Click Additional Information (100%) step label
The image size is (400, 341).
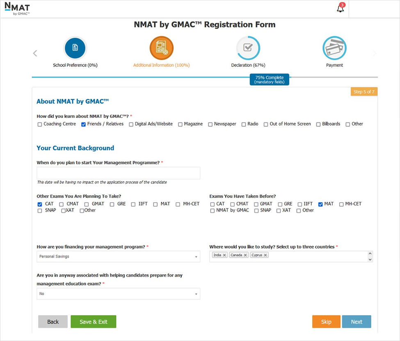point(162,65)
